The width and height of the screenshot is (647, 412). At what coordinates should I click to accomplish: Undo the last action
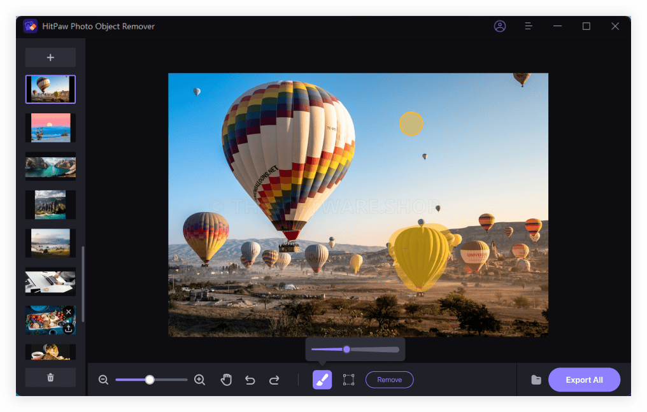click(250, 380)
